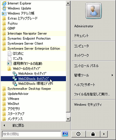Screen dimensions: 116x140
Task: Open コントロール パネル
Action: pyautogui.click(x=86, y=66)
